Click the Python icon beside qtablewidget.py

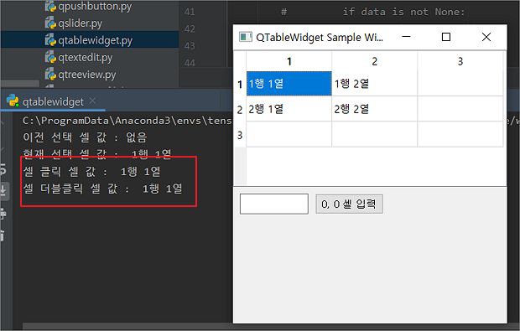(50, 40)
